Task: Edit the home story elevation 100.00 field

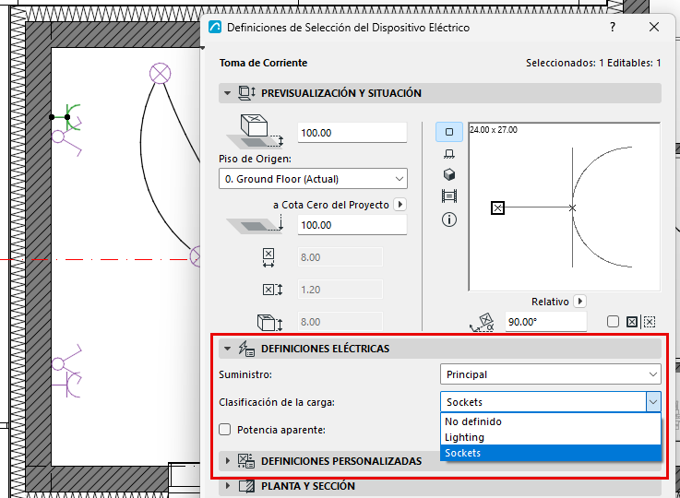Action: [x=352, y=133]
